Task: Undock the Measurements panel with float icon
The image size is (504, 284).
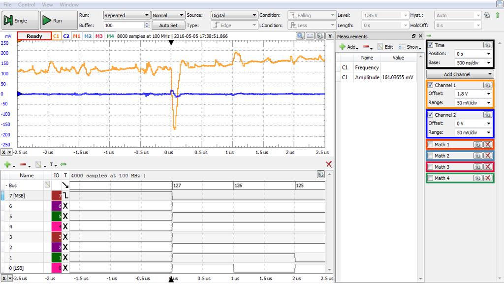Action: [413, 36]
